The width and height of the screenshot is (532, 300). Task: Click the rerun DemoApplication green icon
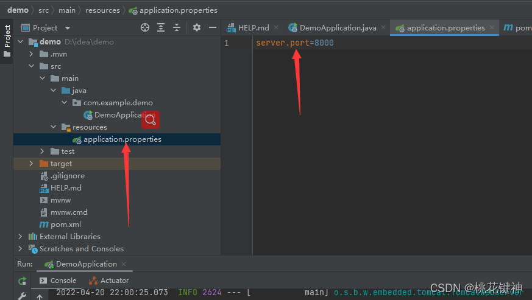click(23, 281)
